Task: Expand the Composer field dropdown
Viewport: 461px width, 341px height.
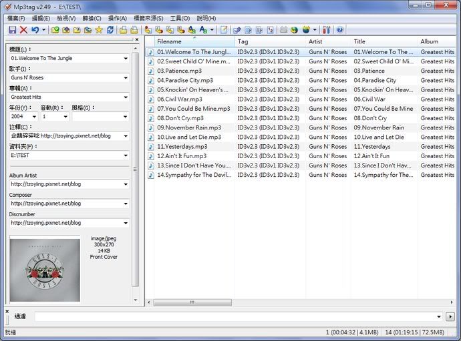Action: (126, 204)
